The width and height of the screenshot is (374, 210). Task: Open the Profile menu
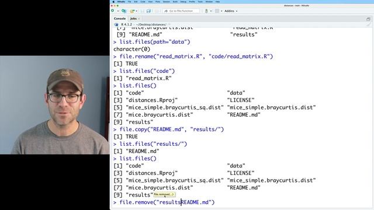click(192, 2)
